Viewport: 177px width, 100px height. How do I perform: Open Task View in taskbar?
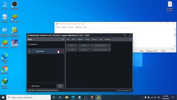(x=60, y=97)
